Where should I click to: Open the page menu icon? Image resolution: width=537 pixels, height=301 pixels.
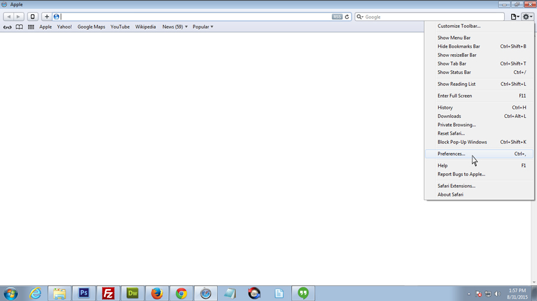(x=515, y=17)
